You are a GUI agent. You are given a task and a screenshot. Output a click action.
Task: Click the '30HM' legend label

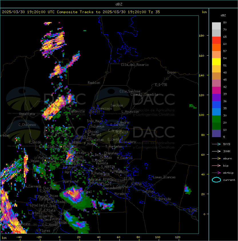click(227, 151)
